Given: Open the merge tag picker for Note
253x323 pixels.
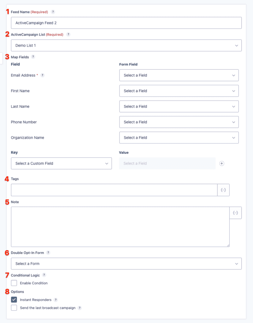Looking at the screenshot, I should 235,213.
